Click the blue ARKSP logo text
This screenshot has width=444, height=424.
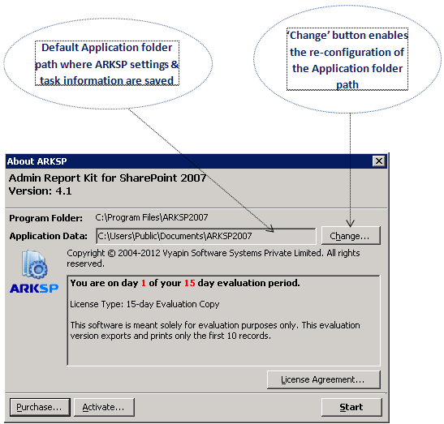(x=34, y=289)
